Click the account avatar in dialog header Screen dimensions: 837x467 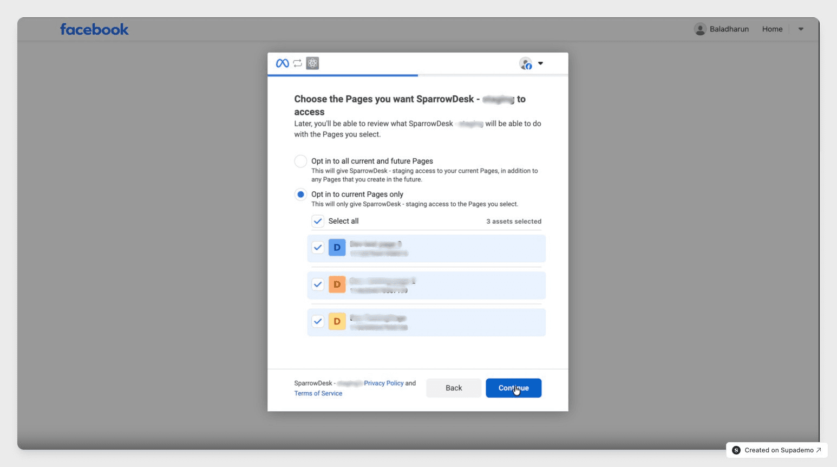(525, 63)
